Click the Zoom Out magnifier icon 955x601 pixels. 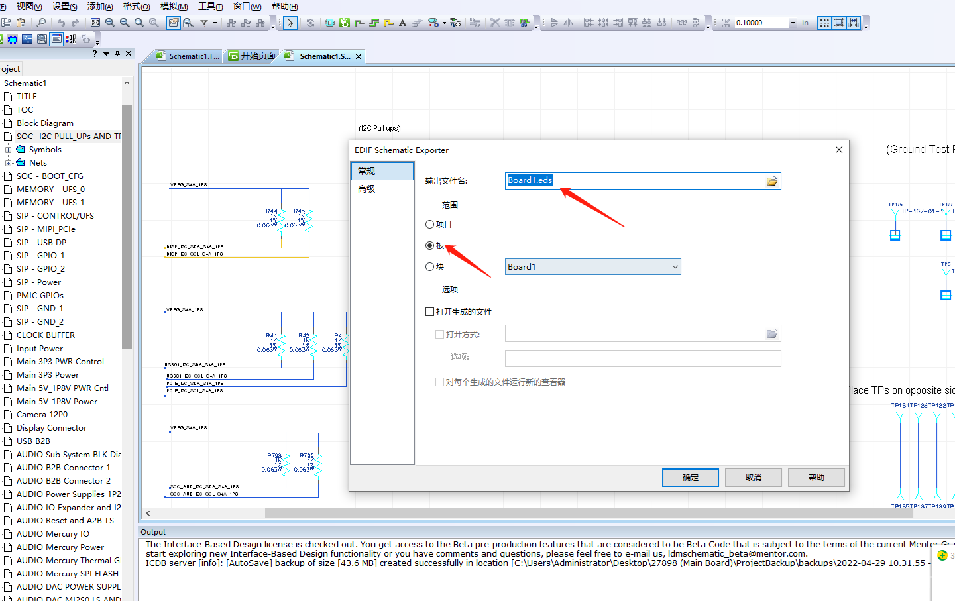[x=125, y=23]
